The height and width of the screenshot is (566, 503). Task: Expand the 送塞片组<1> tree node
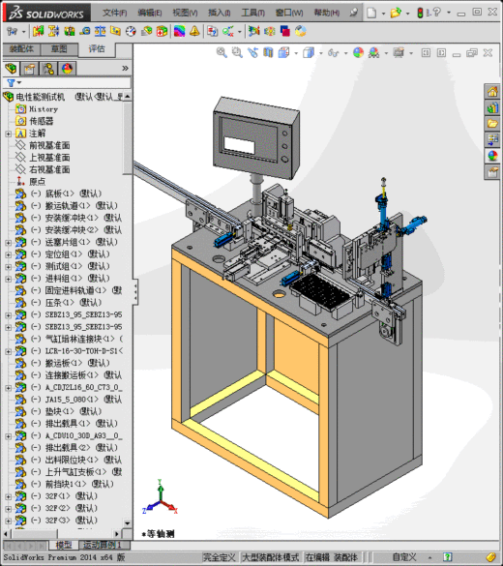pos(9,243)
